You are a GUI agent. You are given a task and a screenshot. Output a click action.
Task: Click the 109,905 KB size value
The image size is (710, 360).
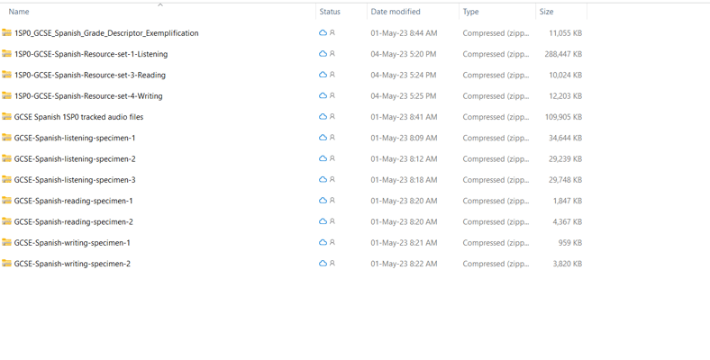[563, 117]
